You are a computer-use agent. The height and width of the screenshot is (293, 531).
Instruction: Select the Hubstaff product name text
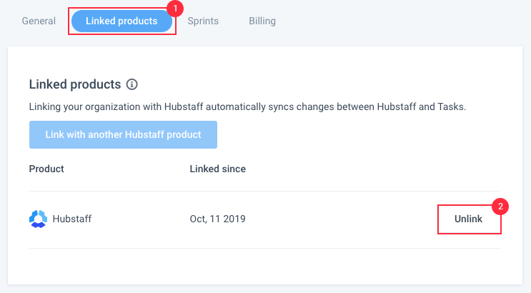(x=71, y=219)
